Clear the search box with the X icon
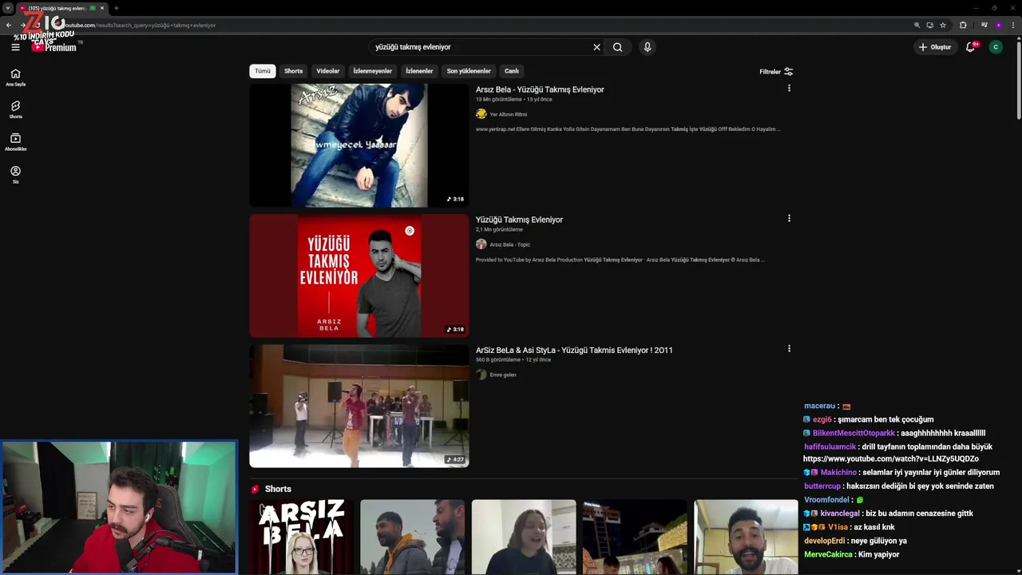Screen dimensions: 1022x575 596,47
